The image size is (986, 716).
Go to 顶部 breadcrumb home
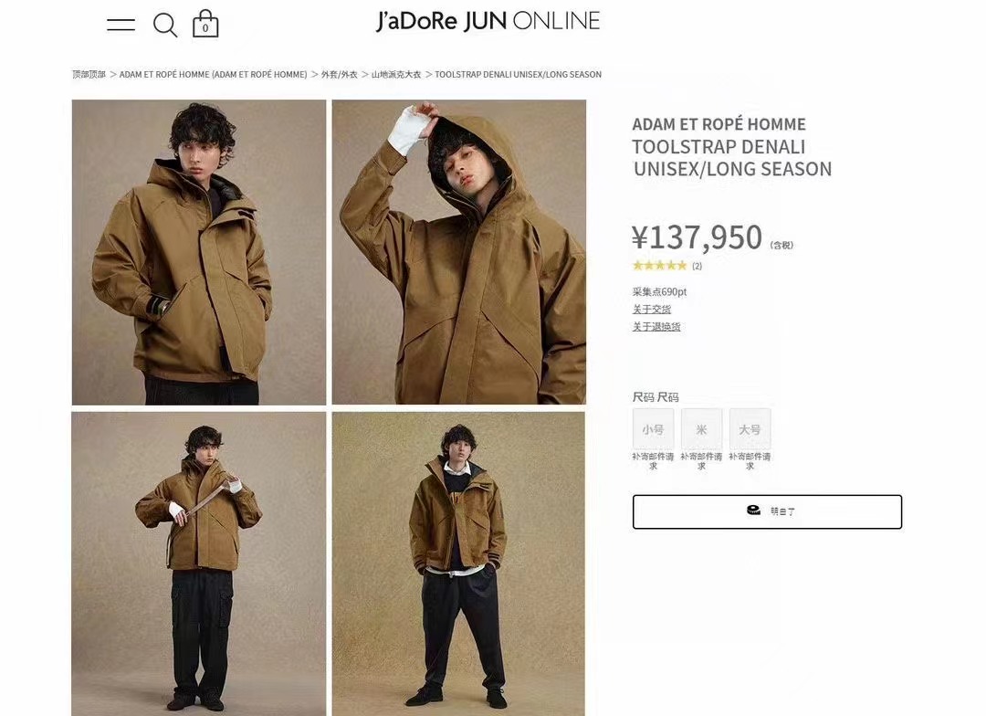[89, 74]
